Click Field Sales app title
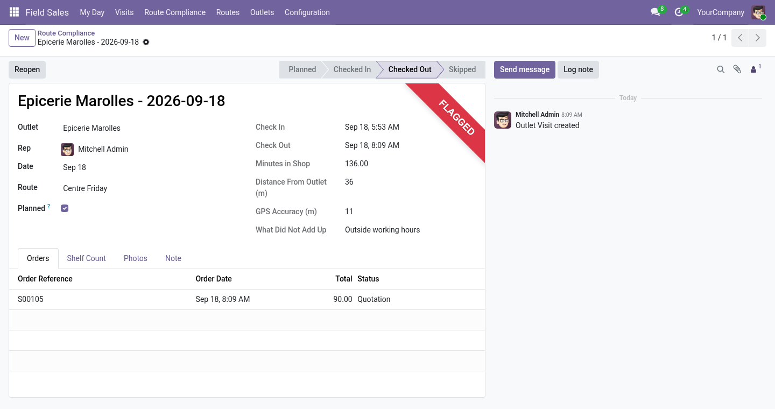This screenshot has height=409, width=775. pos(47,12)
